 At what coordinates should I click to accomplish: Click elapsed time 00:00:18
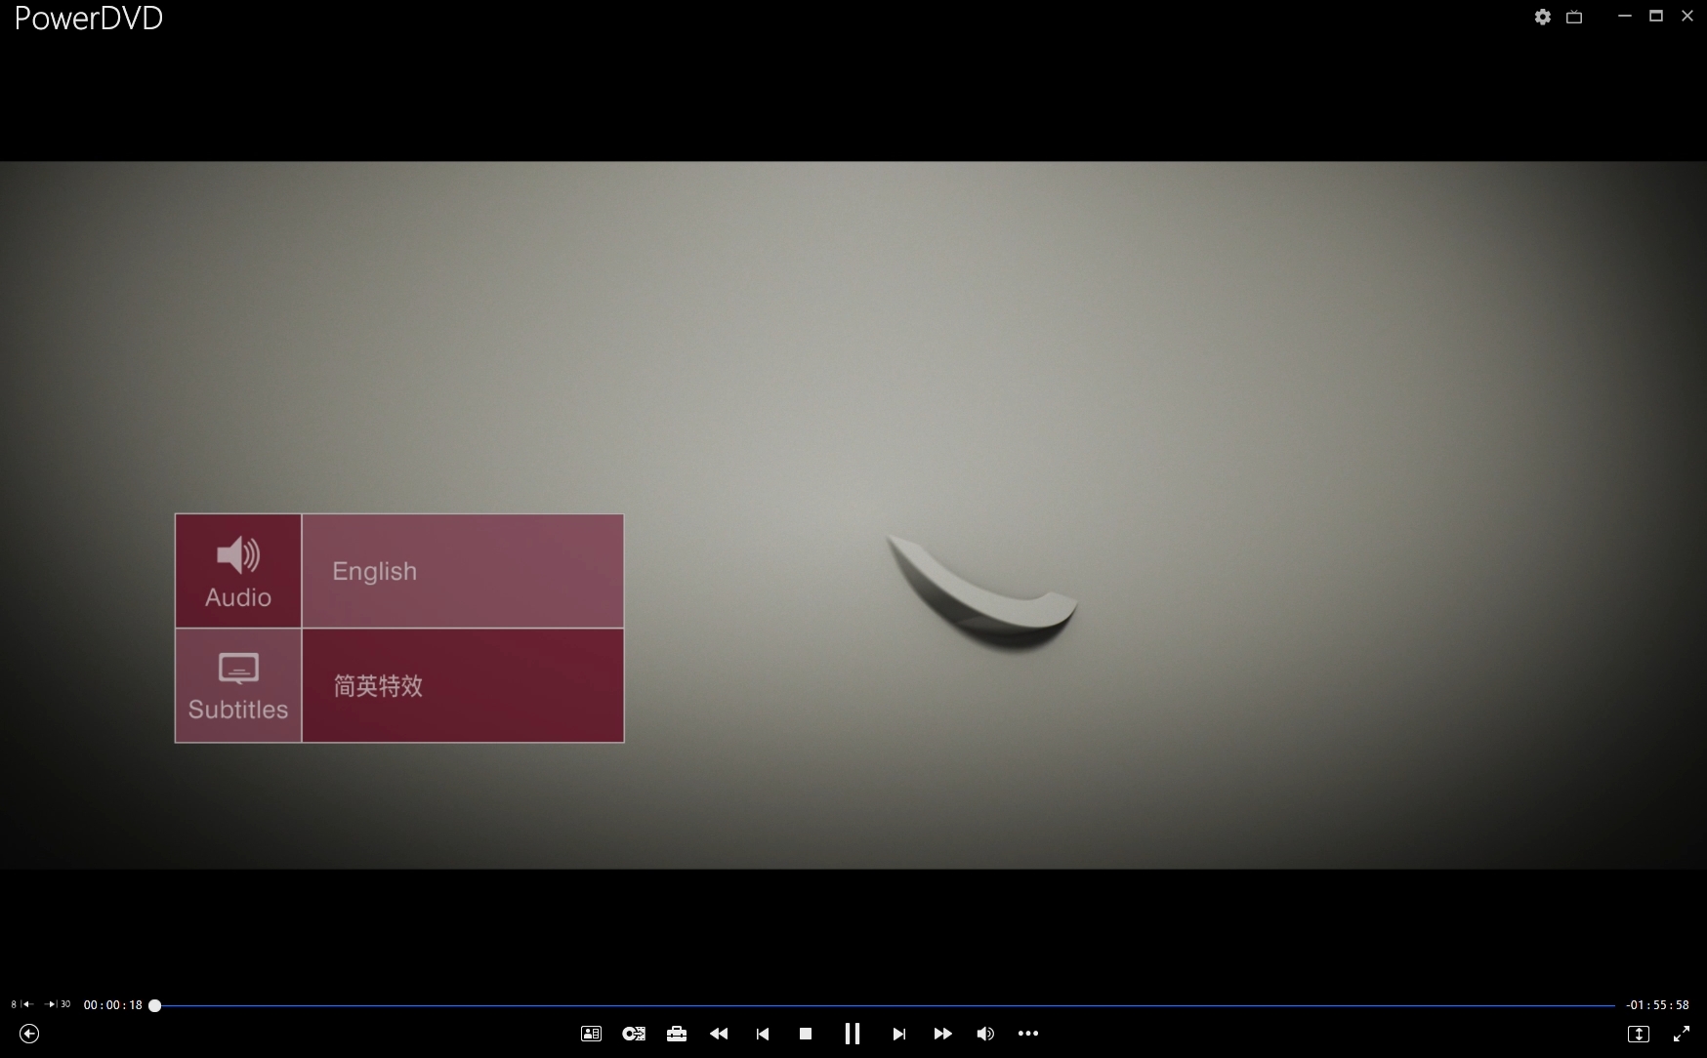click(113, 1004)
